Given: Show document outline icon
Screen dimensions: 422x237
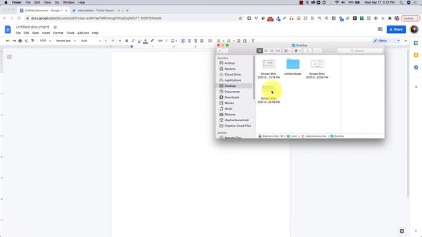Looking at the screenshot, I should click(9, 57).
